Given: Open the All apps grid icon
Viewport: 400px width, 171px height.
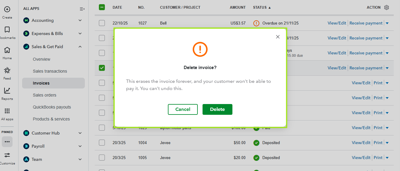Looking at the screenshot, I should click(x=7, y=111).
